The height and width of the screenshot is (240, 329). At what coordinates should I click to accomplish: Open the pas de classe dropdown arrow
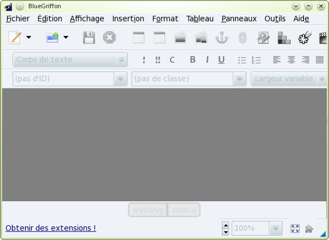[239, 79]
